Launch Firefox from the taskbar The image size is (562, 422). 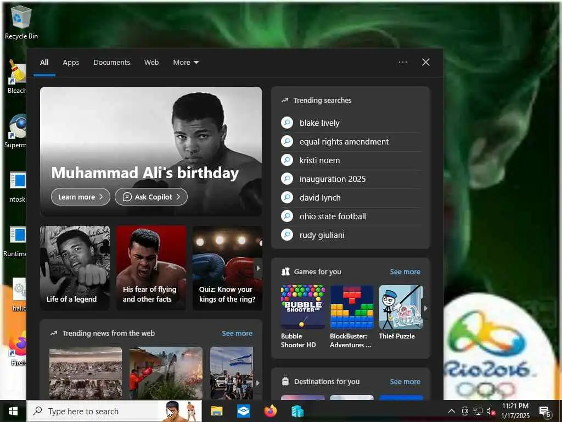(x=271, y=411)
